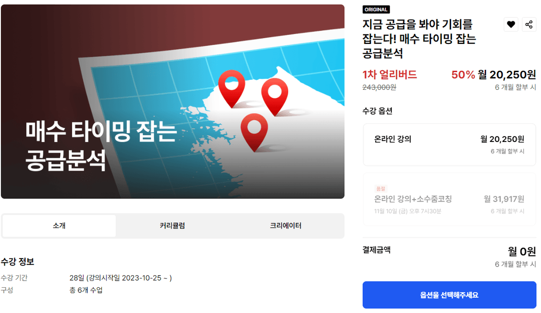Click the 50% discount text
Viewport: 541px width, 313px height.
pos(463,75)
